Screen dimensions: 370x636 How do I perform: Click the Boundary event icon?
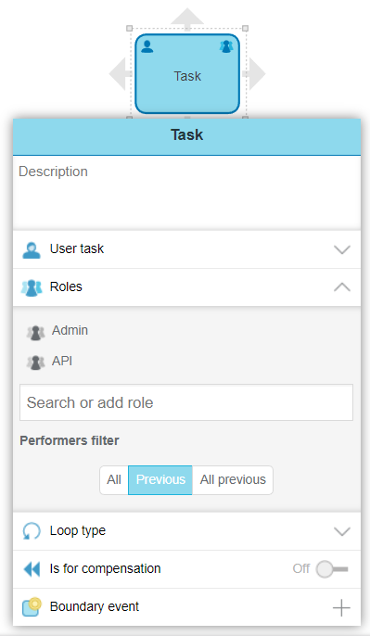[32, 607]
